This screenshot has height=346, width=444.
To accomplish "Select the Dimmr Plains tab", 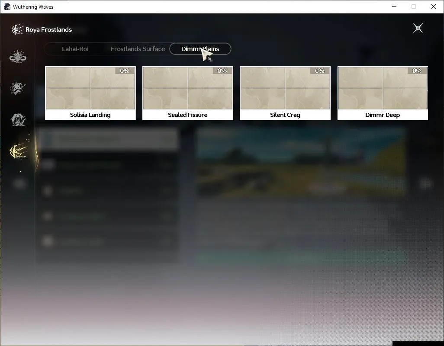I will pyautogui.click(x=200, y=49).
